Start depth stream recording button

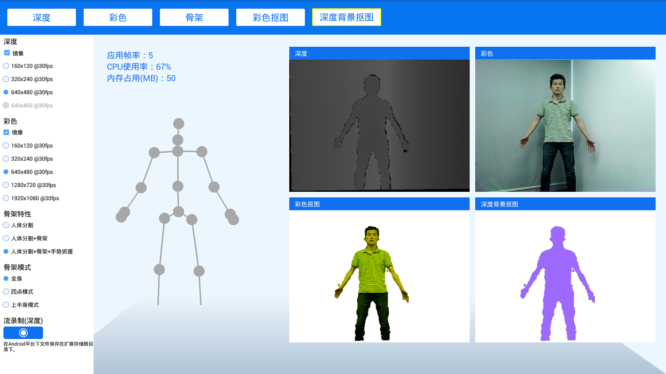pos(23,332)
